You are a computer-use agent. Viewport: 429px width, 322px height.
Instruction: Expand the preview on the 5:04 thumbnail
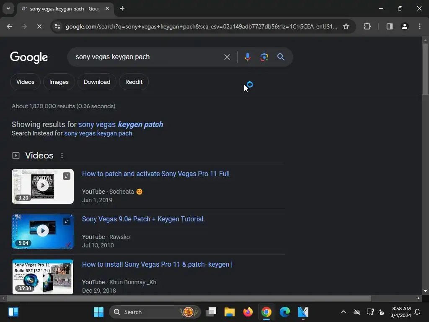point(67,221)
